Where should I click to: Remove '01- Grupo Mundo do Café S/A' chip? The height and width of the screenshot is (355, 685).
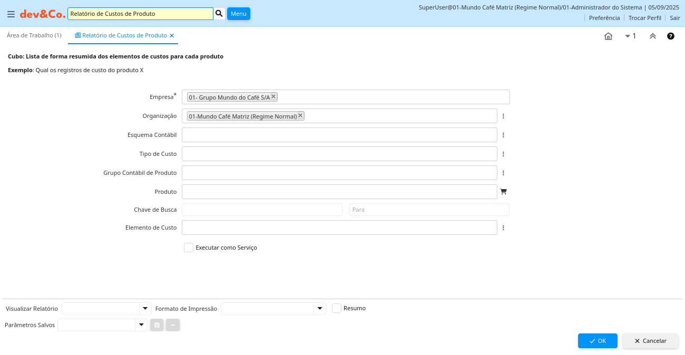[273, 96]
